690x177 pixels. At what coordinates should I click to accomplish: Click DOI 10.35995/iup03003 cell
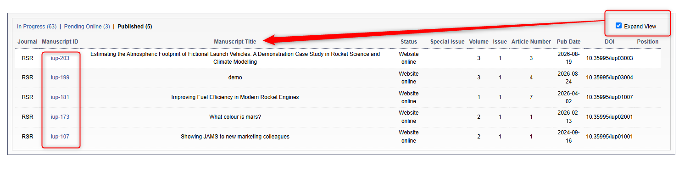[x=609, y=58]
